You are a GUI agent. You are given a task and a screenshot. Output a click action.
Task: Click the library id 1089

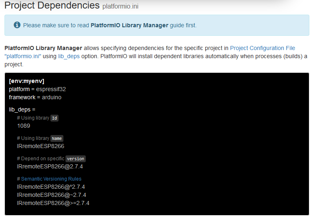[24, 126]
